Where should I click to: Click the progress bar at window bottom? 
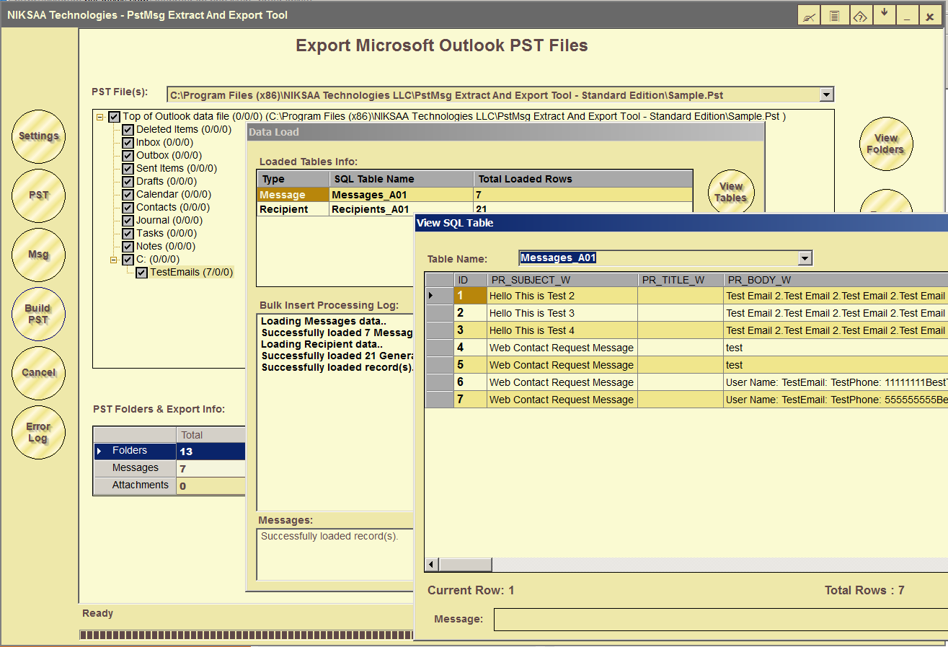tap(246, 635)
